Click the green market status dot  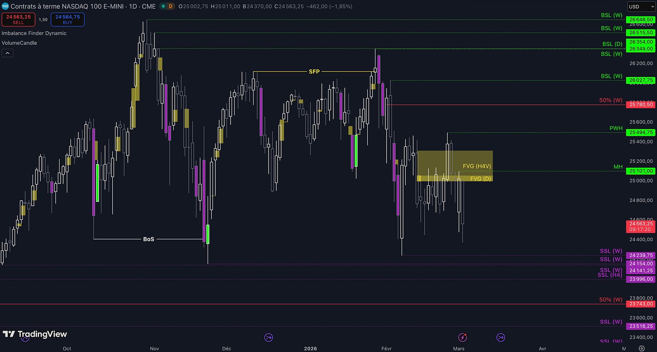point(162,6)
